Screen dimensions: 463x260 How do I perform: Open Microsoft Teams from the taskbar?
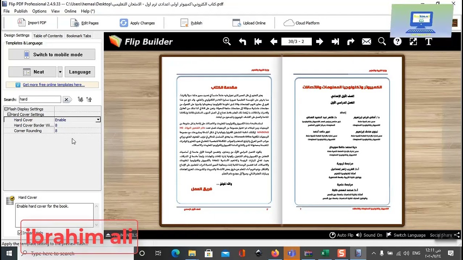click(292, 253)
